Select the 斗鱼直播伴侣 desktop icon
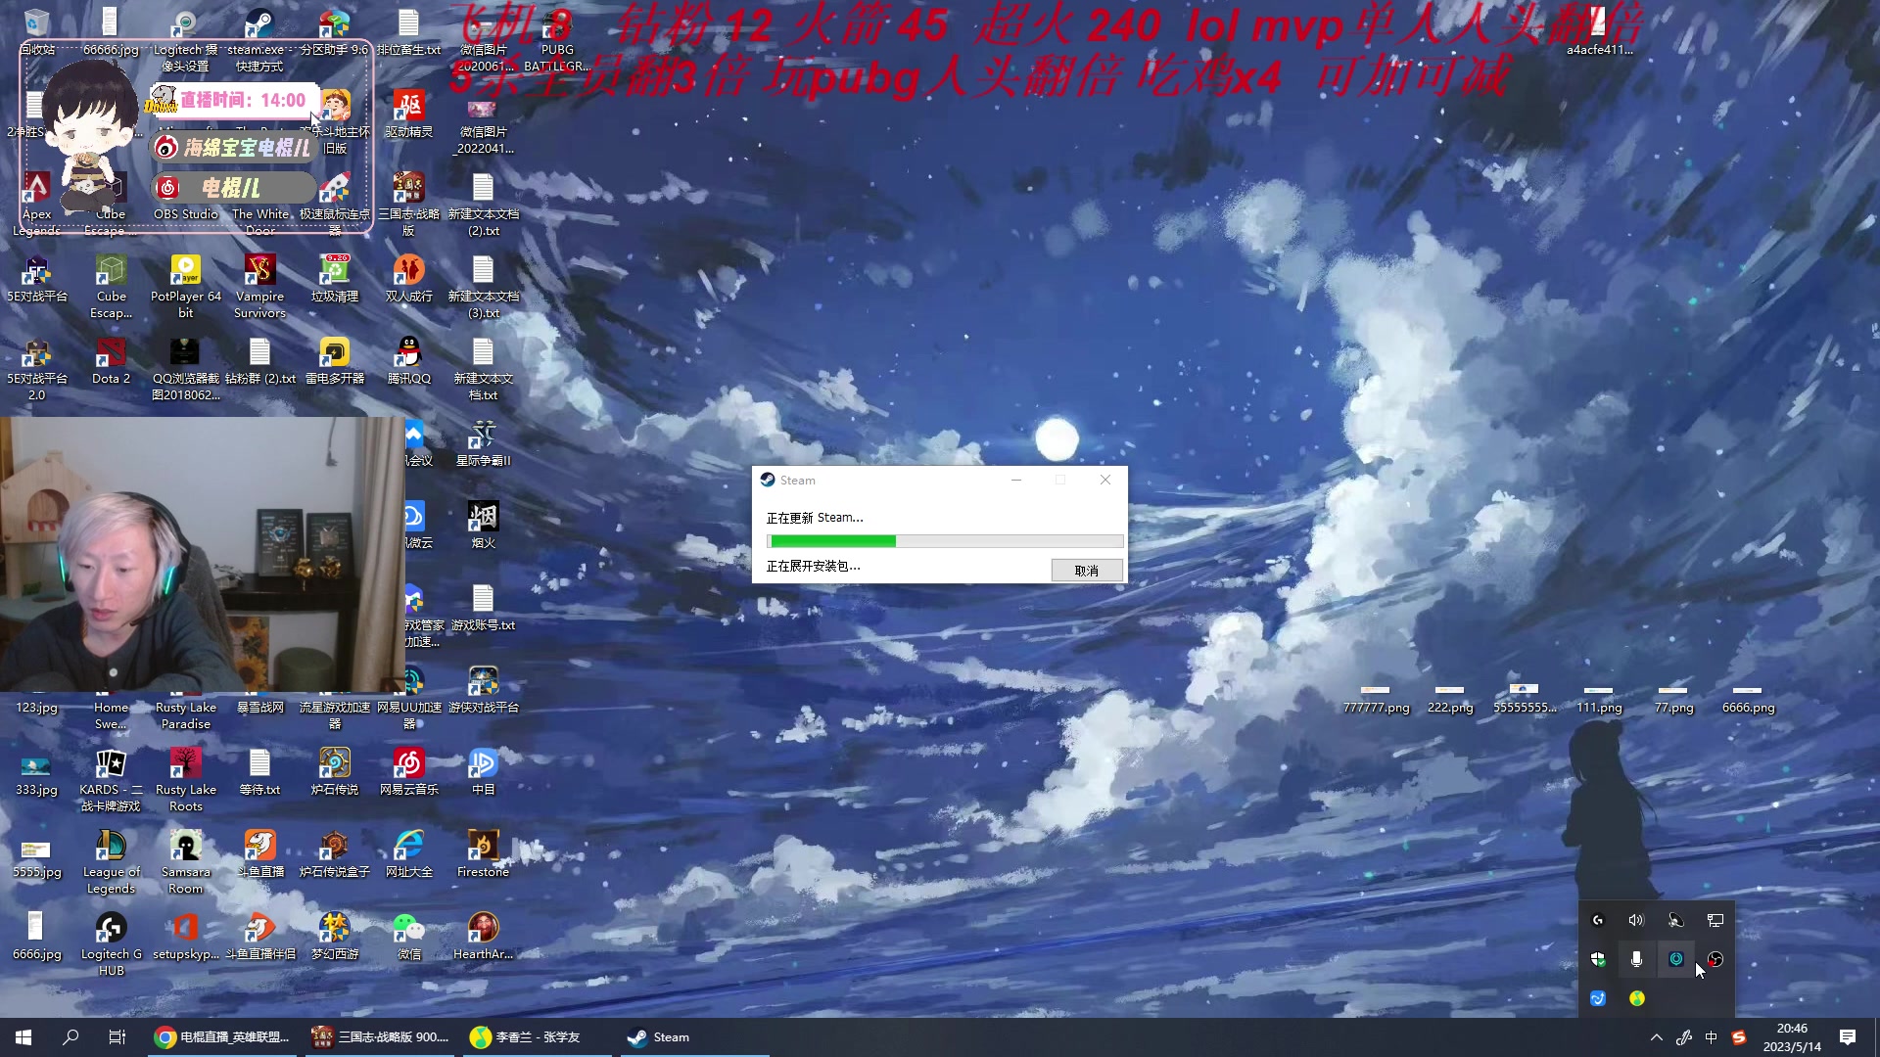The width and height of the screenshot is (1880, 1057). coord(259,936)
